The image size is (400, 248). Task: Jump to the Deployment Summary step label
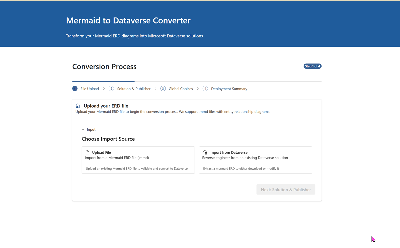[x=229, y=89]
